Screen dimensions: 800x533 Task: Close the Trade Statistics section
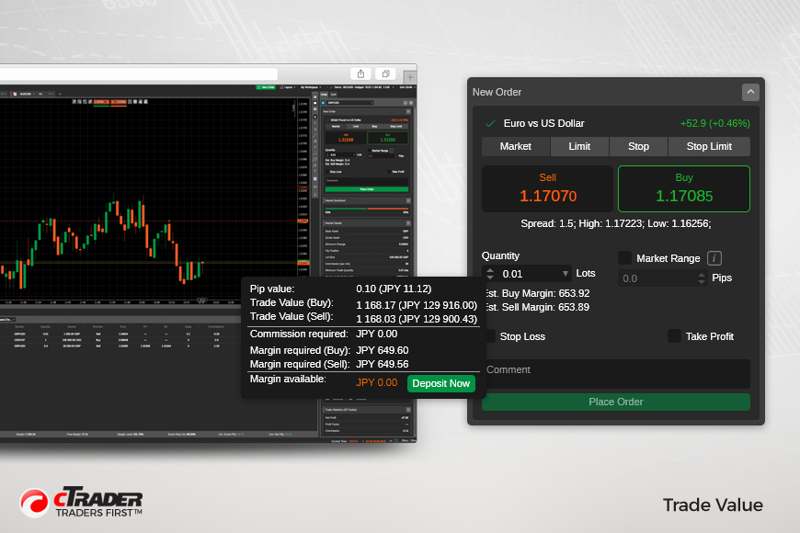click(x=408, y=410)
